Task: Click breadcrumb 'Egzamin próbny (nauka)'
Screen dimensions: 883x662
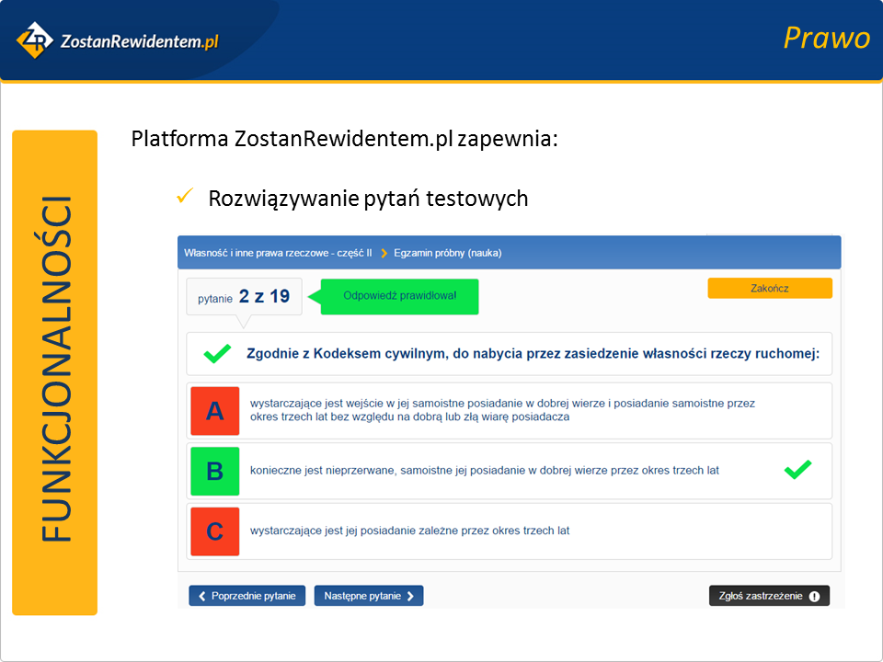Action: pos(448,253)
